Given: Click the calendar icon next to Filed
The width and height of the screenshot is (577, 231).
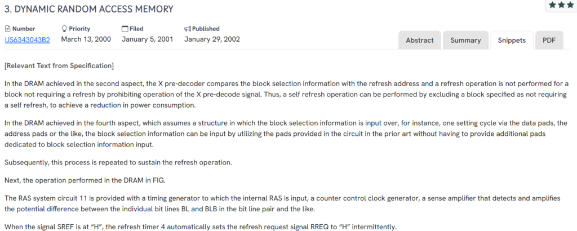Looking at the screenshot, I should tap(125, 29).
